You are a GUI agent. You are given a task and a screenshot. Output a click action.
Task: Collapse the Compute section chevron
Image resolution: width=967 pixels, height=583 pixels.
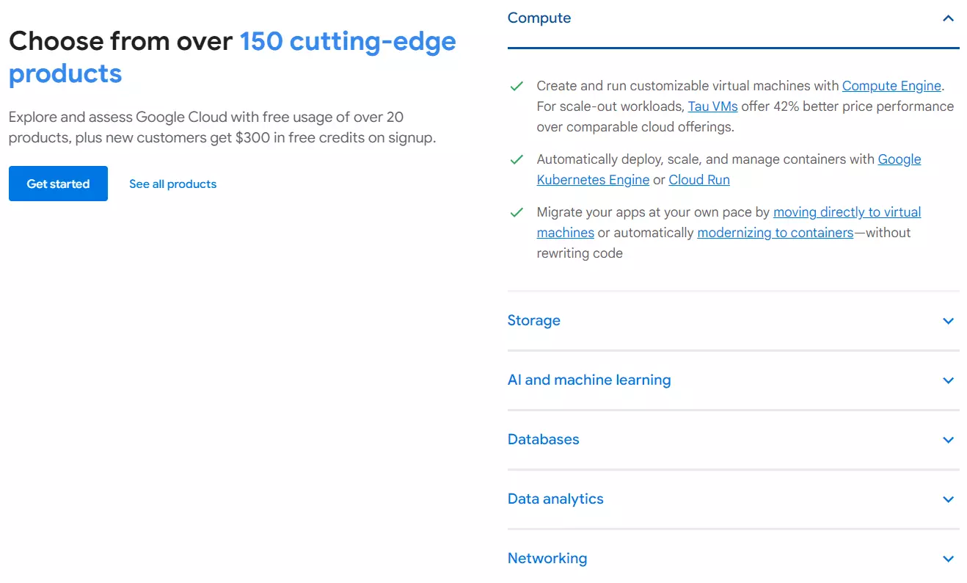point(948,18)
